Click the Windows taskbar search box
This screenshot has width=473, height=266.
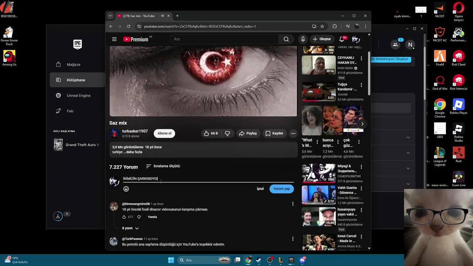tap(205, 260)
